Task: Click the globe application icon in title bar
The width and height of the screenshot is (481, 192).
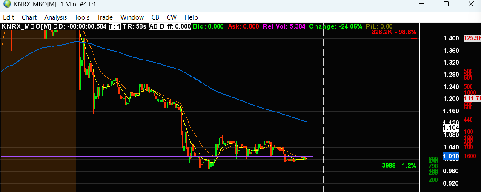Action: click(7, 4)
